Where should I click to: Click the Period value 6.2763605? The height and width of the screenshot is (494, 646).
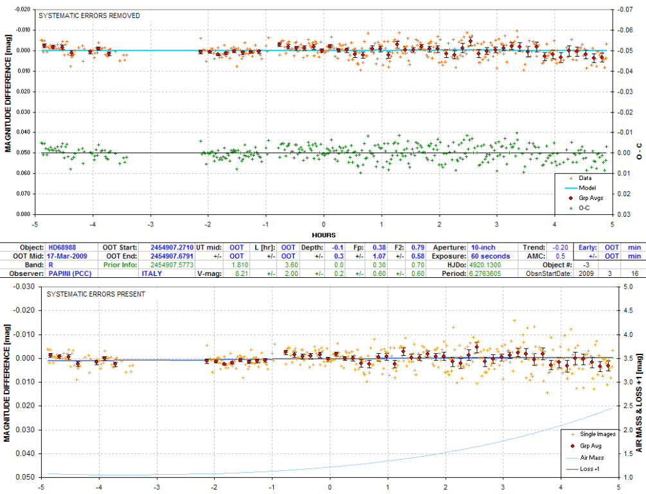click(485, 273)
